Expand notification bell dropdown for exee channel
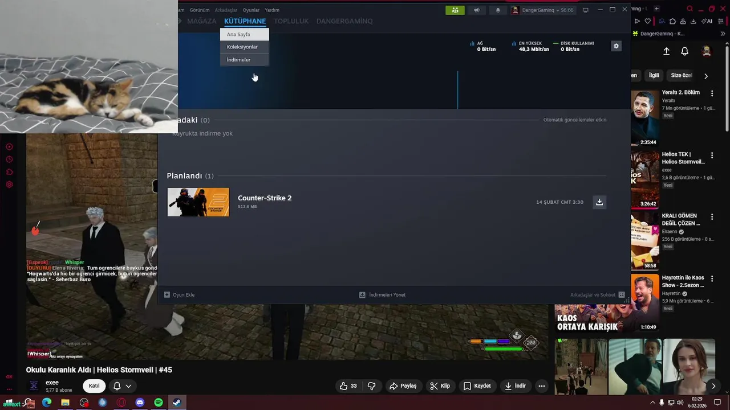The width and height of the screenshot is (730, 410). [123, 386]
